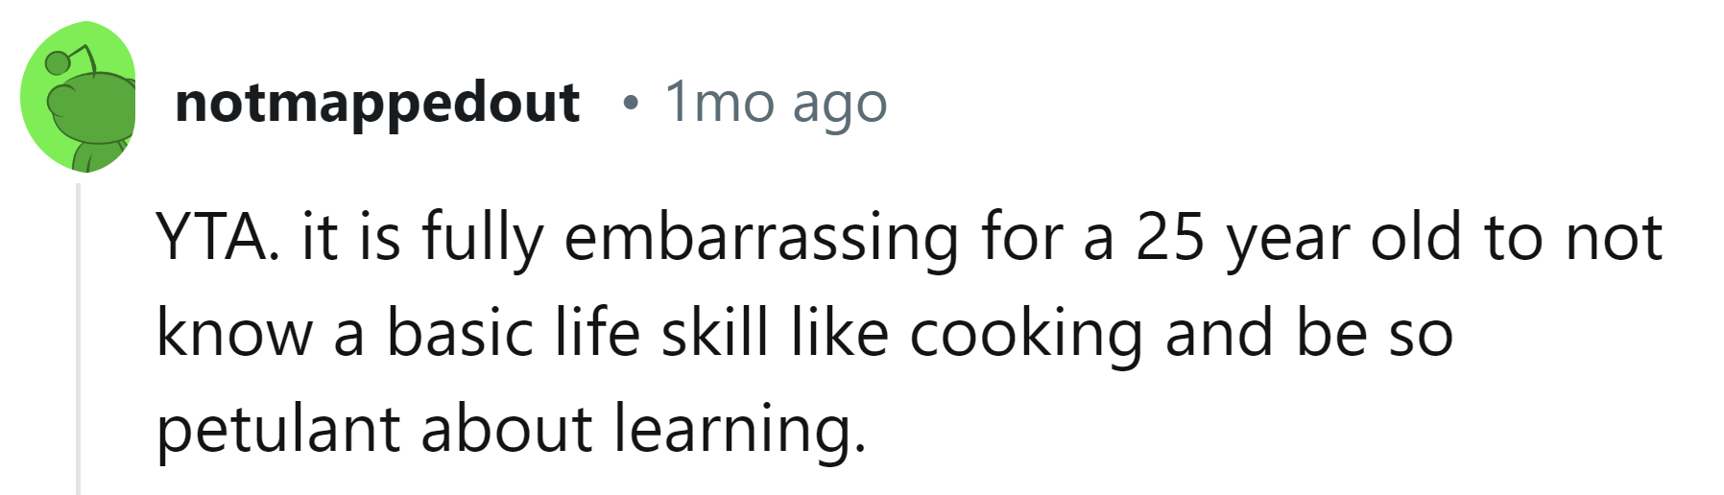Viewport: 1724px width, 495px height.
Task: Click the word 'petulant' in the comment
Action: [276, 429]
